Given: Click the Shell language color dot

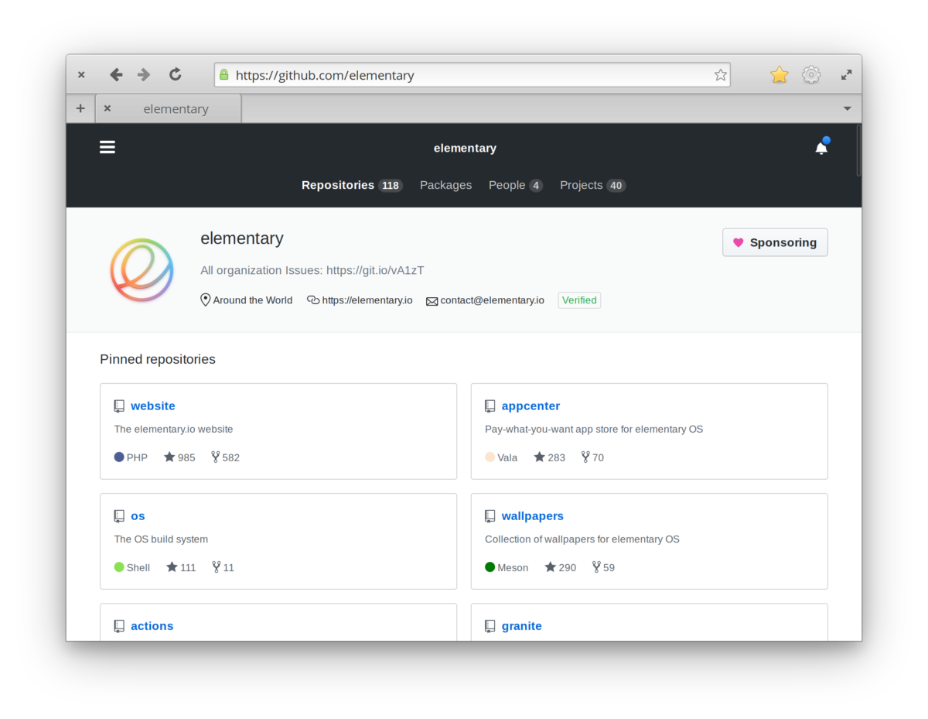Looking at the screenshot, I should coord(119,567).
